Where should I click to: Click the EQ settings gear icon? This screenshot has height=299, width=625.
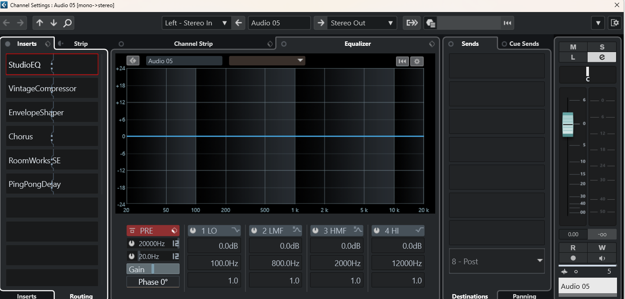(x=417, y=61)
